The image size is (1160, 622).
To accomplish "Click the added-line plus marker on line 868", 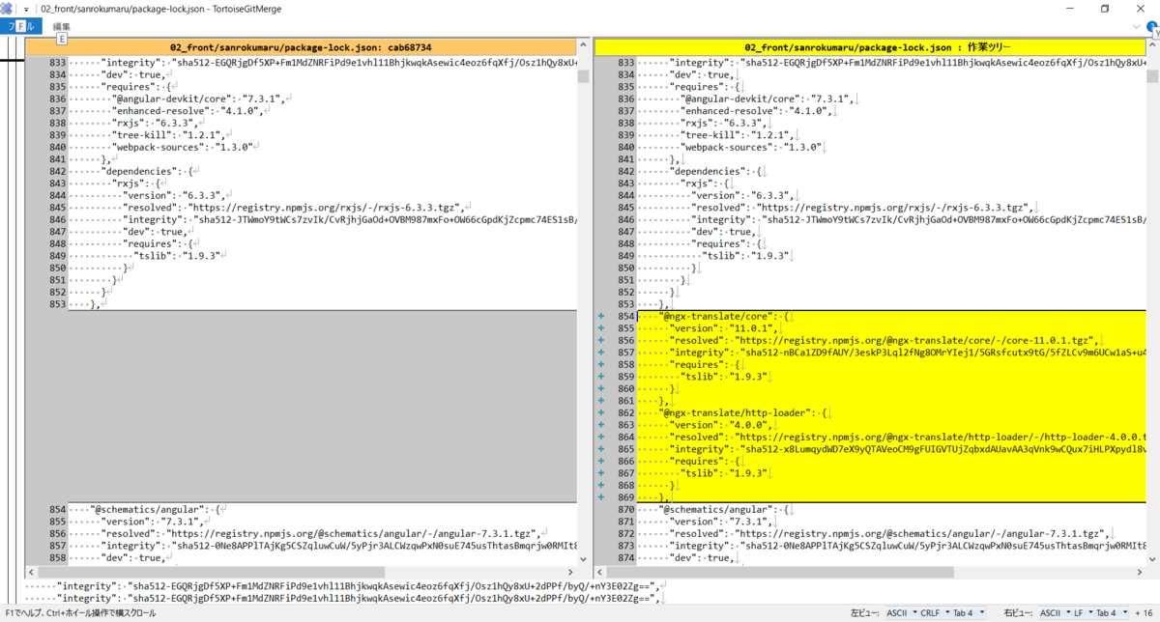I will (x=600, y=486).
